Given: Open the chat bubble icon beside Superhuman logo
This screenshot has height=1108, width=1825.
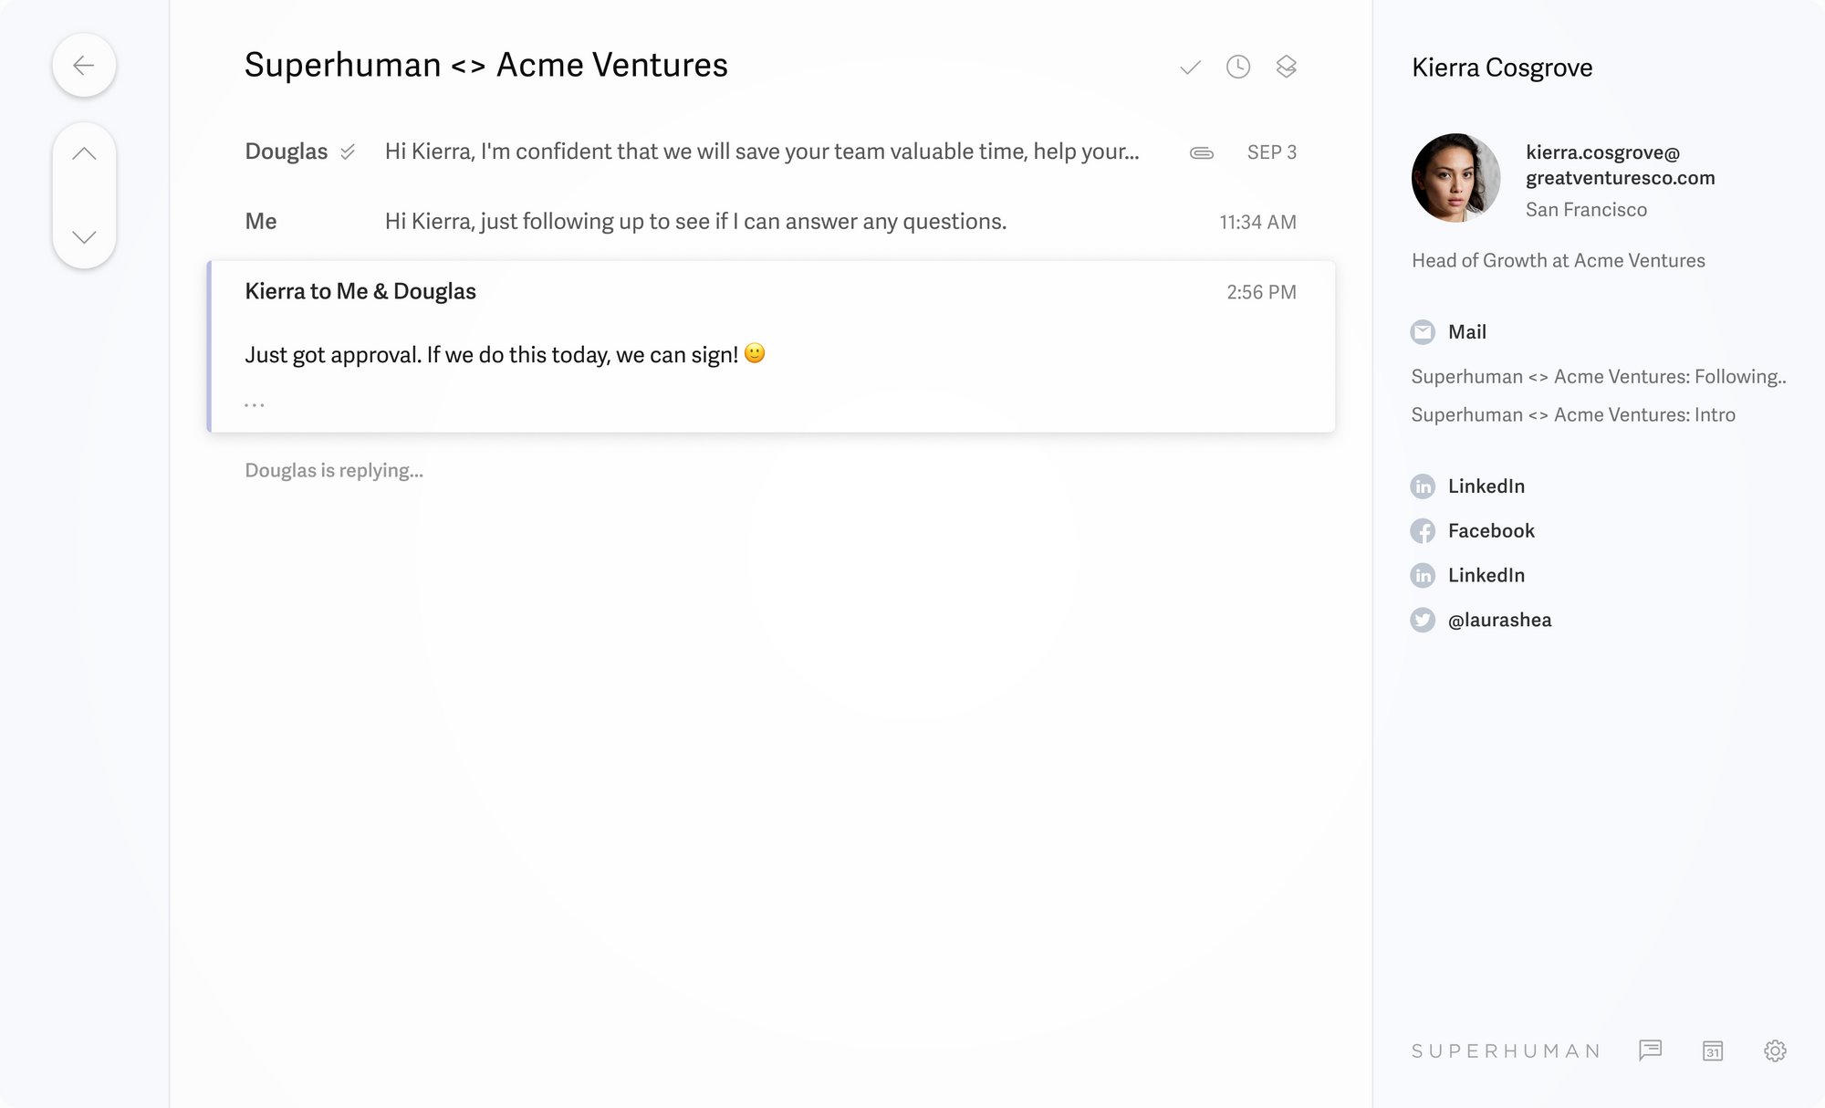Looking at the screenshot, I should (1650, 1051).
